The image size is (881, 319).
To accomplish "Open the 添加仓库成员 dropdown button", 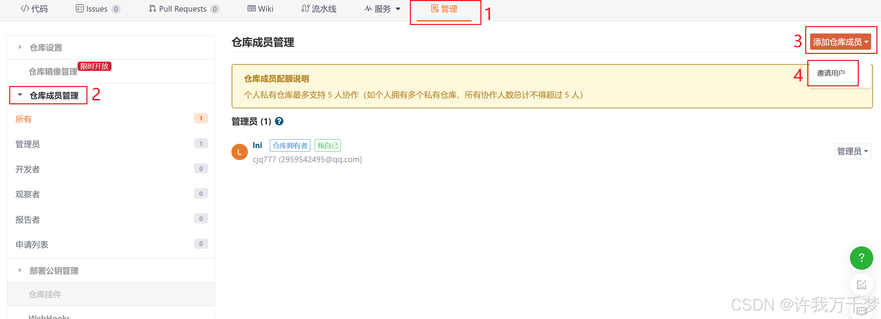I will (840, 42).
